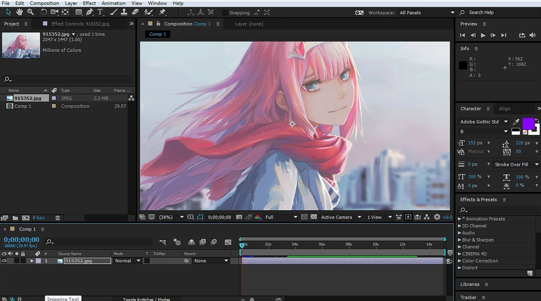Click the Play button in Preview

point(483,35)
